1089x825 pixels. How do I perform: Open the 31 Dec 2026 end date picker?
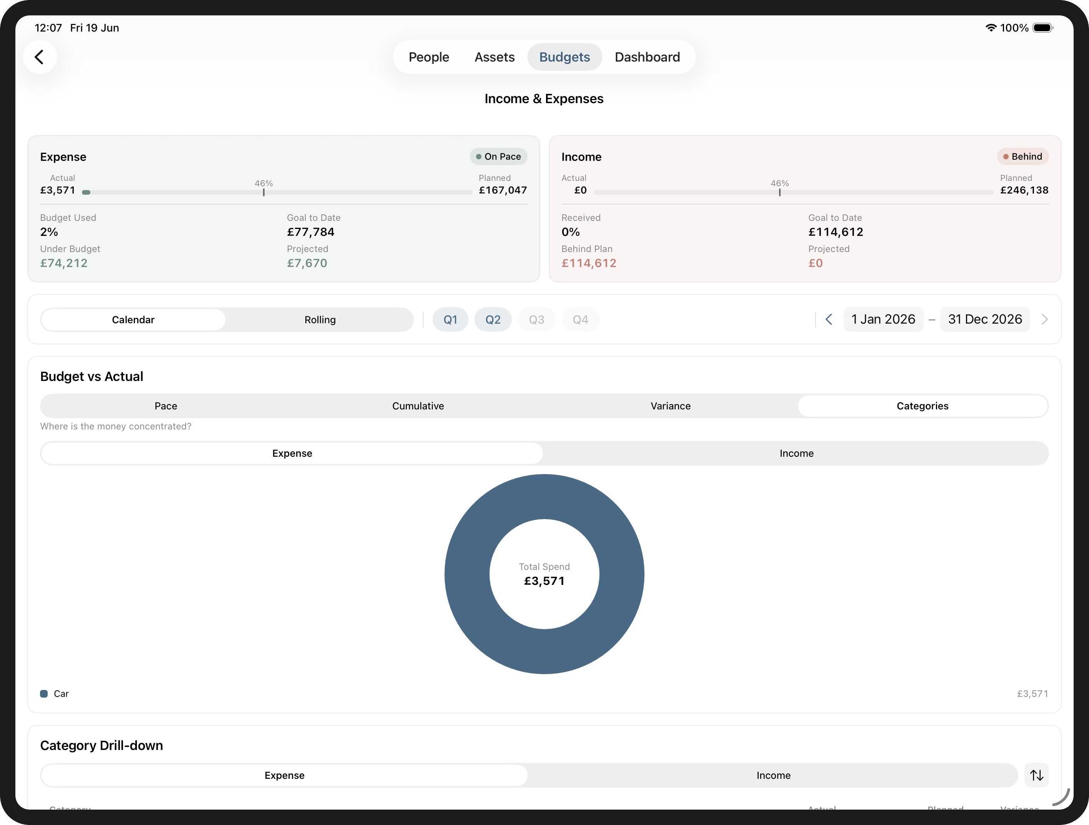point(985,319)
